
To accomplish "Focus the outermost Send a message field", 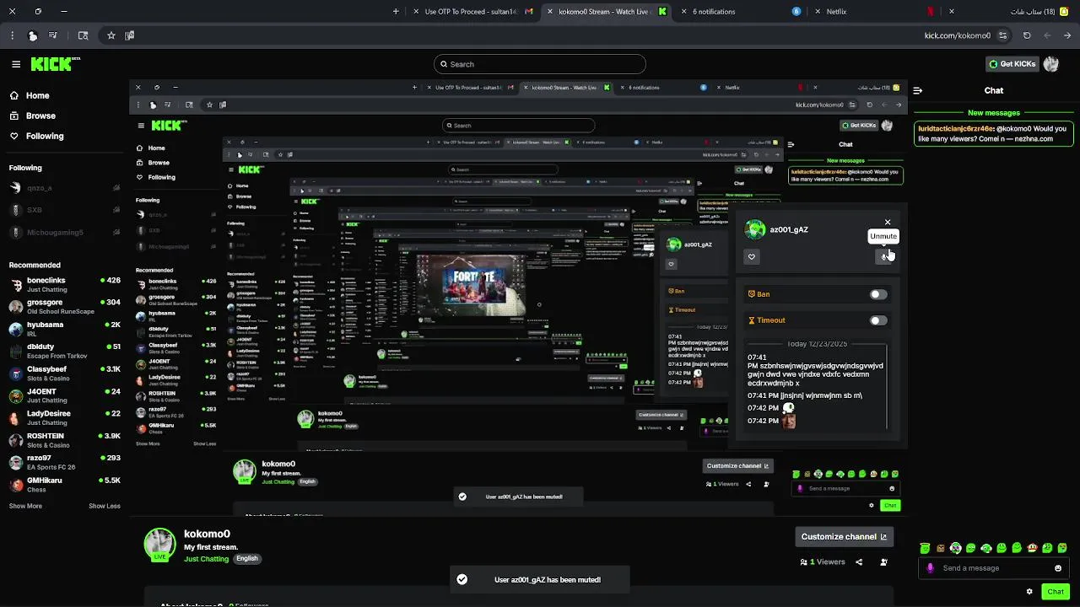I will pos(994,568).
